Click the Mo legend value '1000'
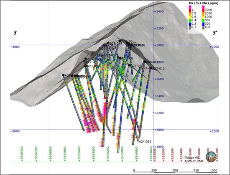The image size is (230, 175). click(x=208, y=17)
